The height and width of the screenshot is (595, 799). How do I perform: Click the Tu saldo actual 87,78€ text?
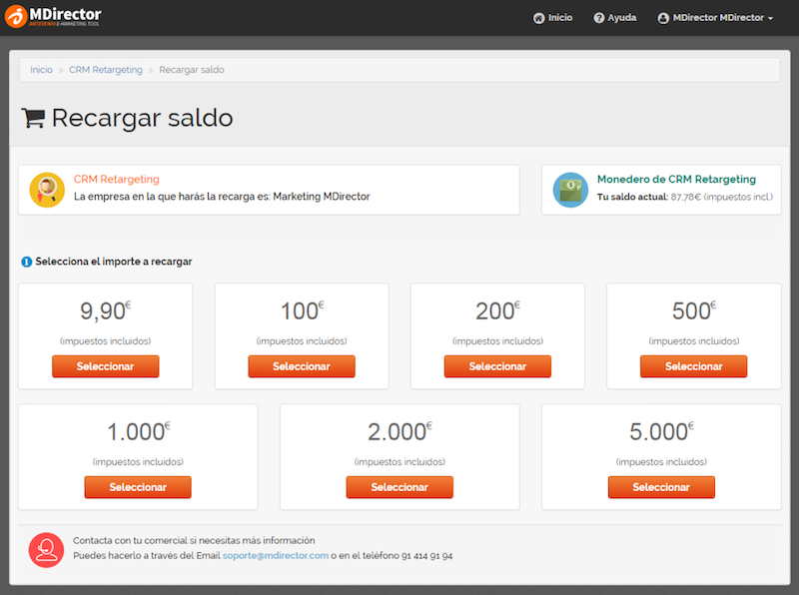point(685,197)
